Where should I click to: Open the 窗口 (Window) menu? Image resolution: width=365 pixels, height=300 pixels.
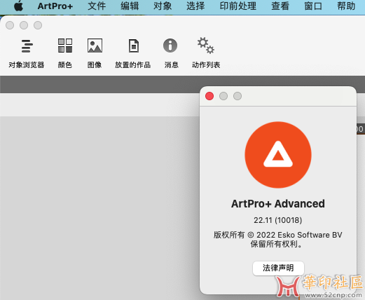(x=313, y=6)
